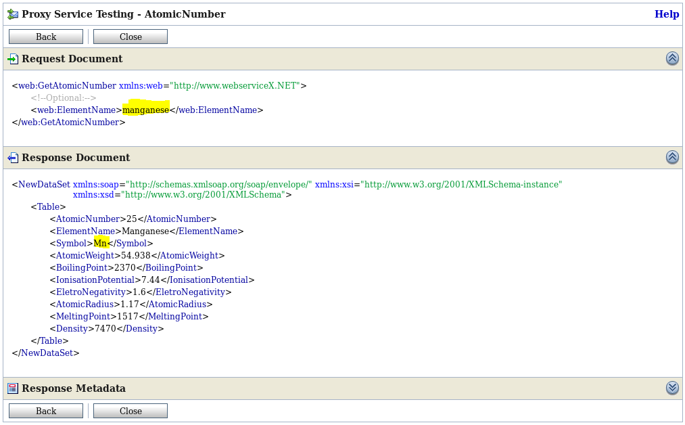Click the ElementName Manganese response line
Viewport: 685px width, 425px height.
click(x=147, y=231)
